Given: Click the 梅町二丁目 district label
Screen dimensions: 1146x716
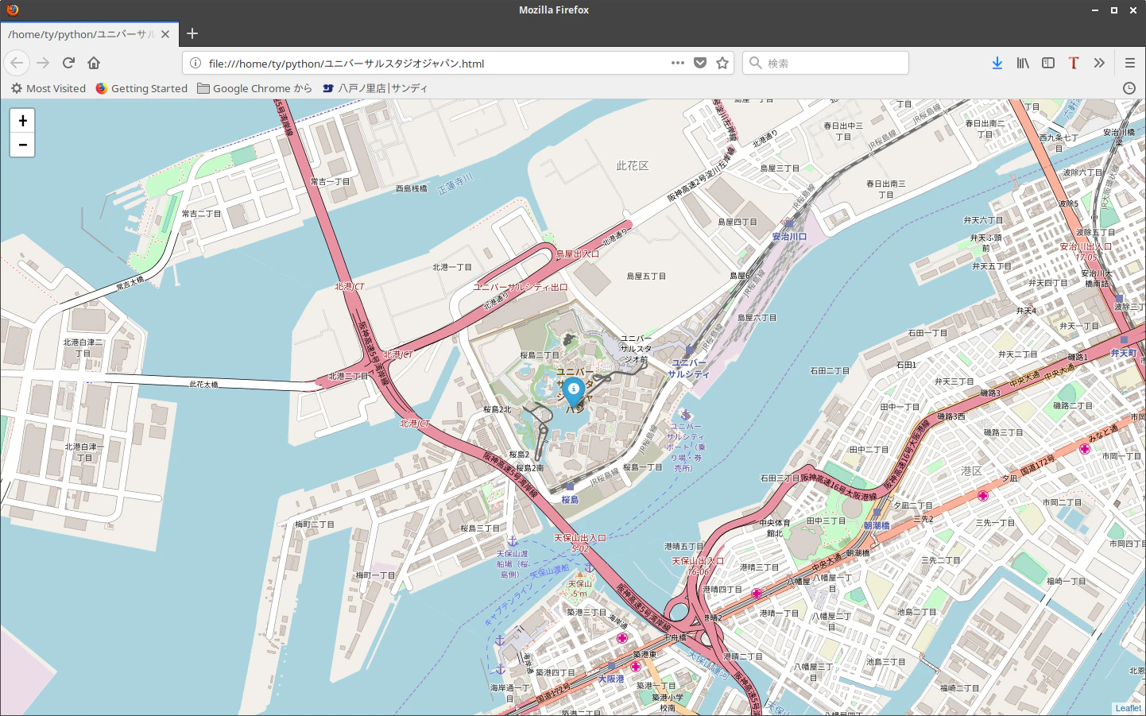Looking at the screenshot, I should 315,524.
